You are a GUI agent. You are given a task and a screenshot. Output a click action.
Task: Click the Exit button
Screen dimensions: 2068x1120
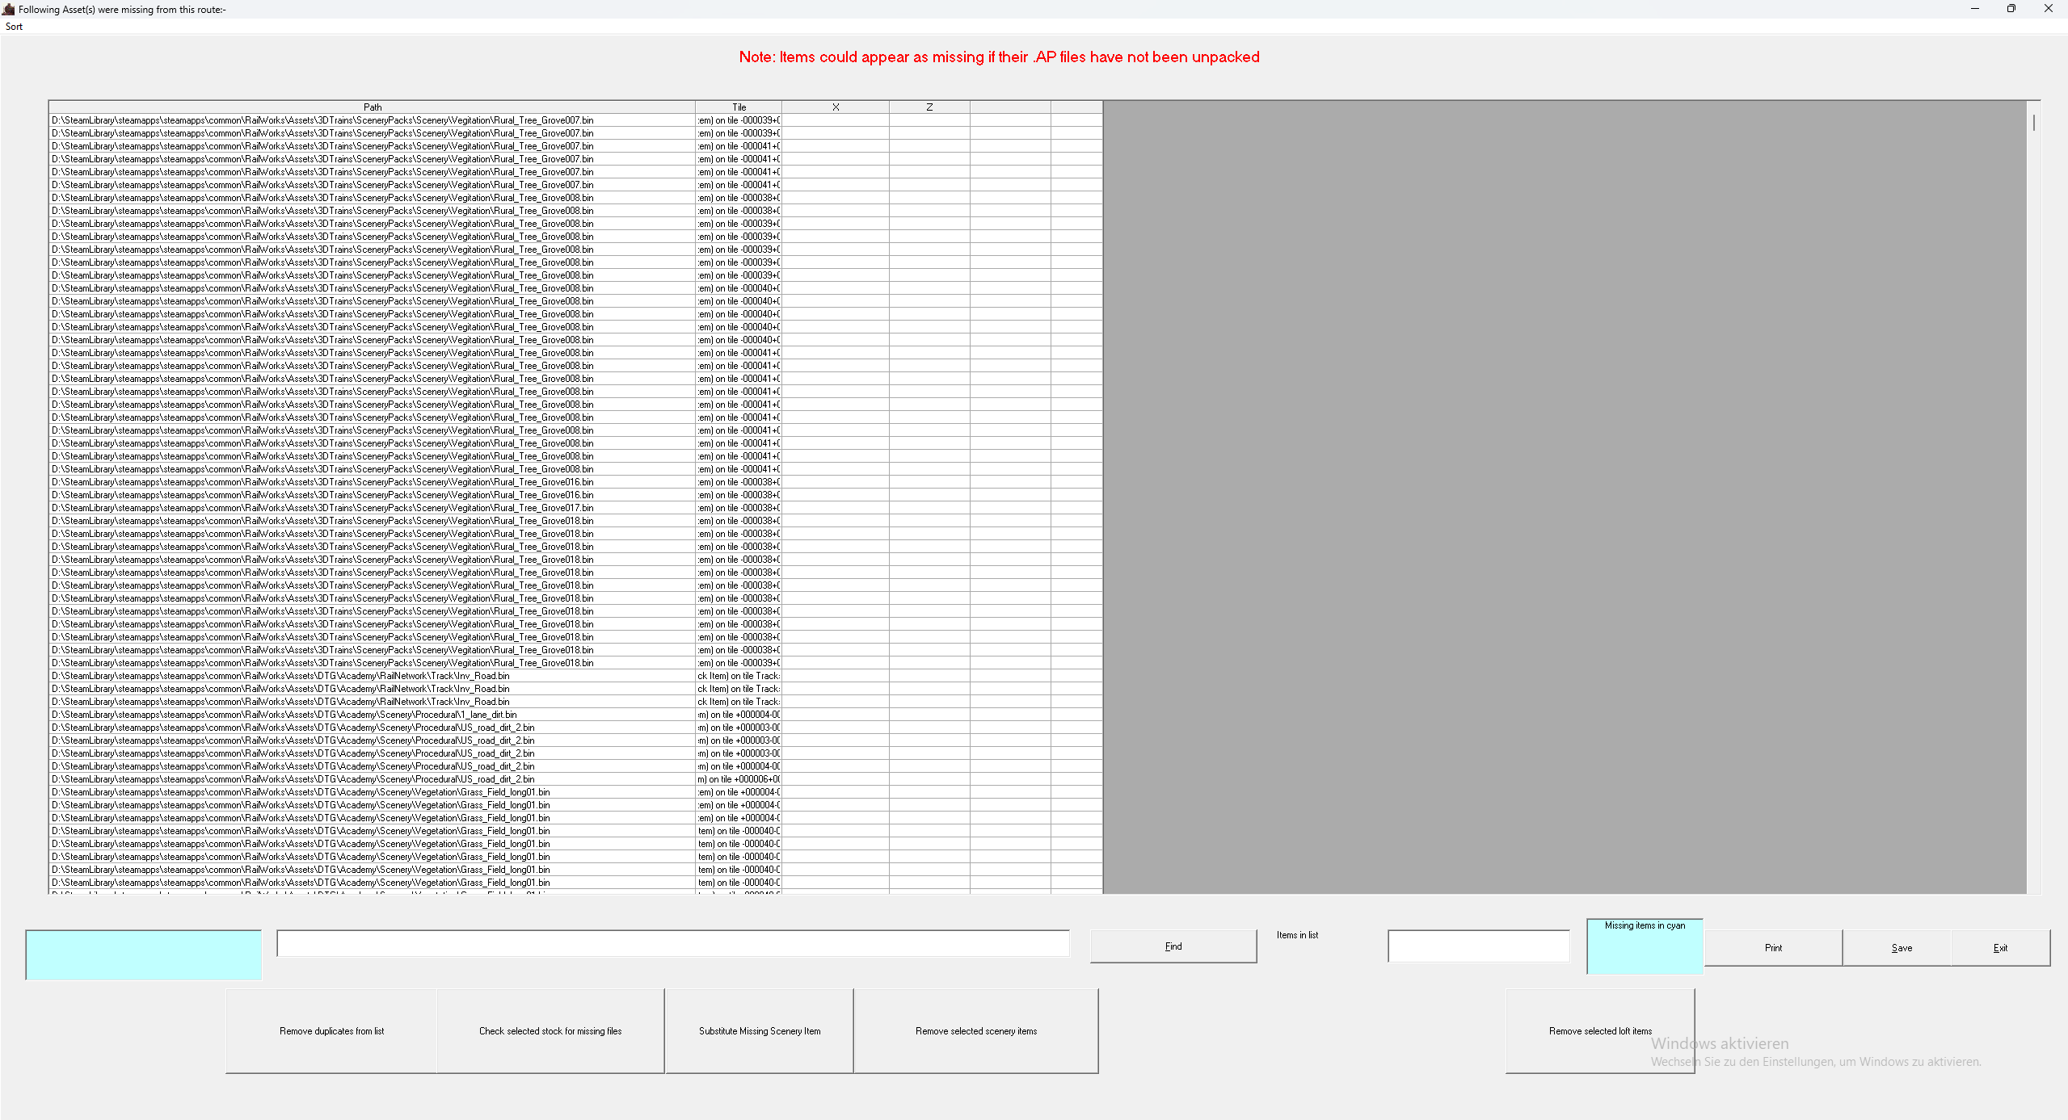pyautogui.click(x=2000, y=948)
